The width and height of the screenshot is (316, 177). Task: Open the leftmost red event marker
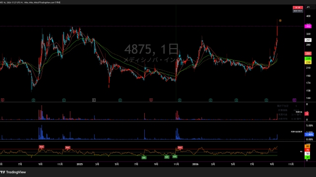pyautogui.click(x=2, y=100)
